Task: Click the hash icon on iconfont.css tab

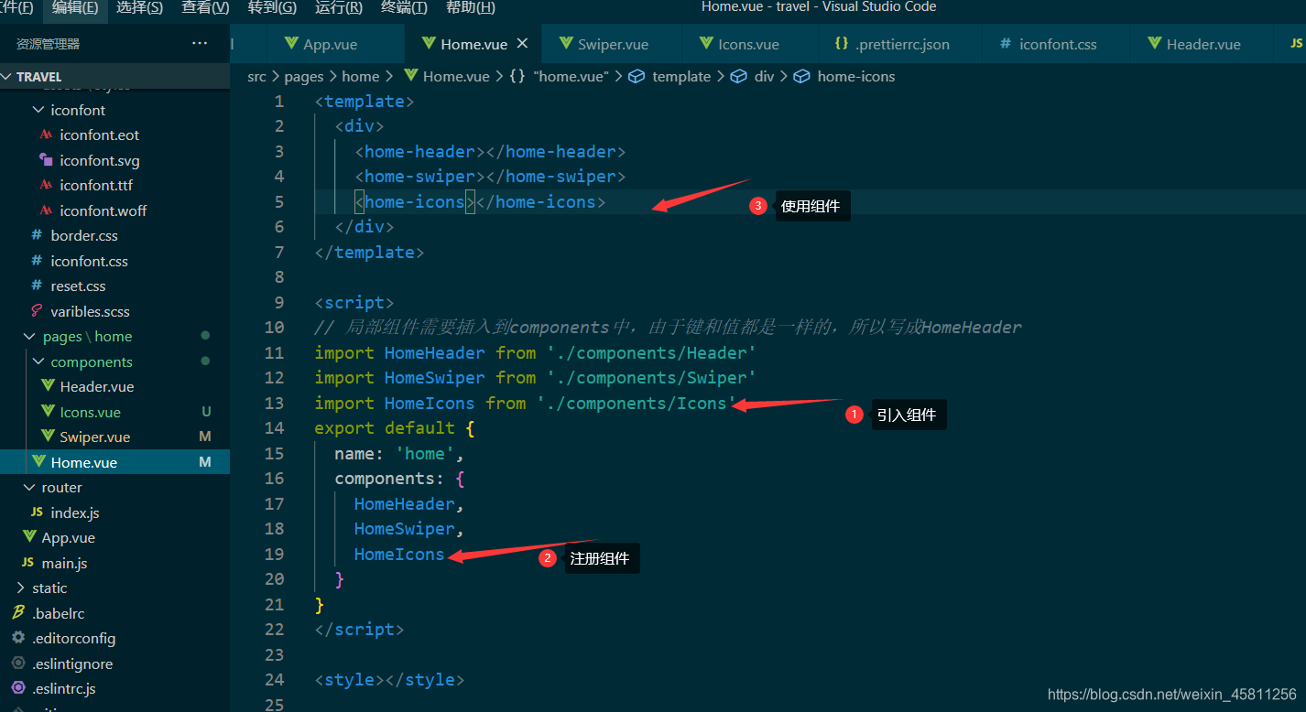Action: coord(1006,44)
